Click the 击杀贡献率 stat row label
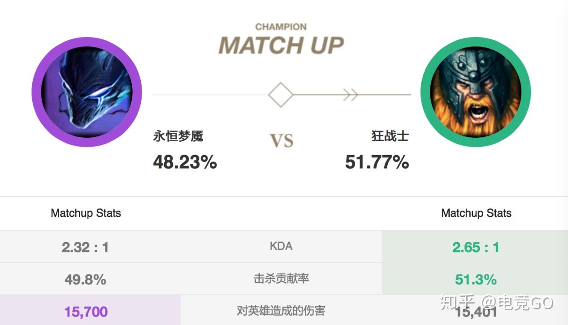The image size is (568, 325). (281, 279)
